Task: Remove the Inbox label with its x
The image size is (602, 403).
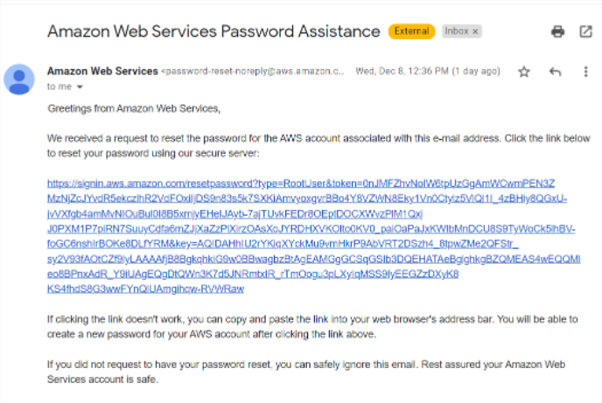Action: pyautogui.click(x=475, y=31)
